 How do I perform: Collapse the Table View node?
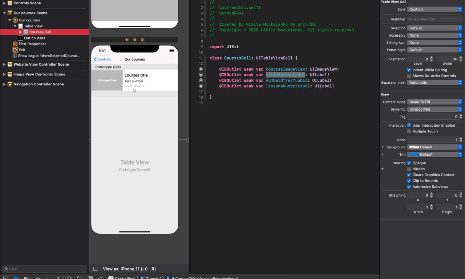15,26
